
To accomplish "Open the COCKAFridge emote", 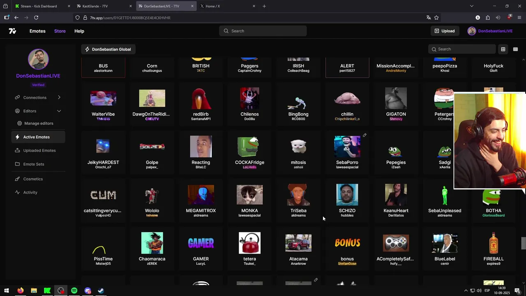I will click(x=249, y=152).
